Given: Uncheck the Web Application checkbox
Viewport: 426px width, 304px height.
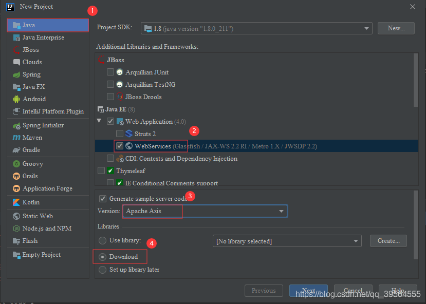Looking at the screenshot, I should [110, 121].
